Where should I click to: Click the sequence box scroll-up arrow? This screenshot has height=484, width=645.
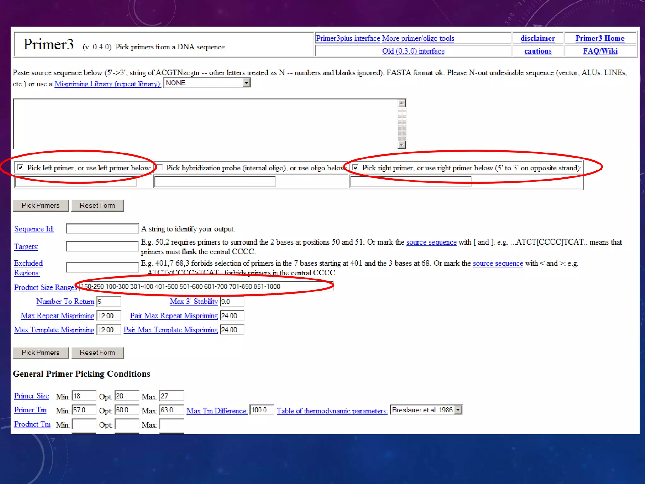coord(402,103)
